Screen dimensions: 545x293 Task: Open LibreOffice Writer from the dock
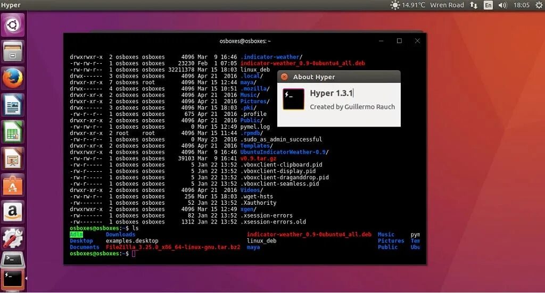13,105
